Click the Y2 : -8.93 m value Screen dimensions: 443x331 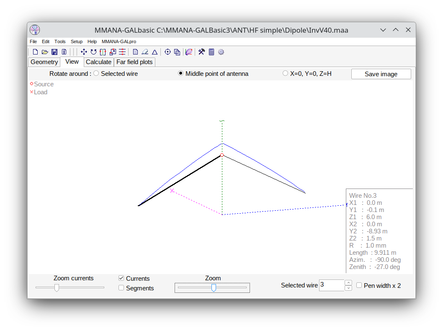[x=368, y=231]
